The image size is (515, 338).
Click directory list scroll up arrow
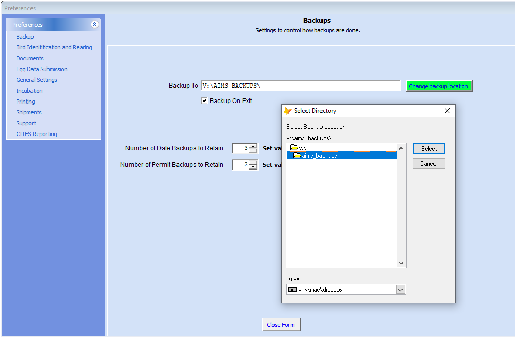pyautogui.click(x=401, y=148)
